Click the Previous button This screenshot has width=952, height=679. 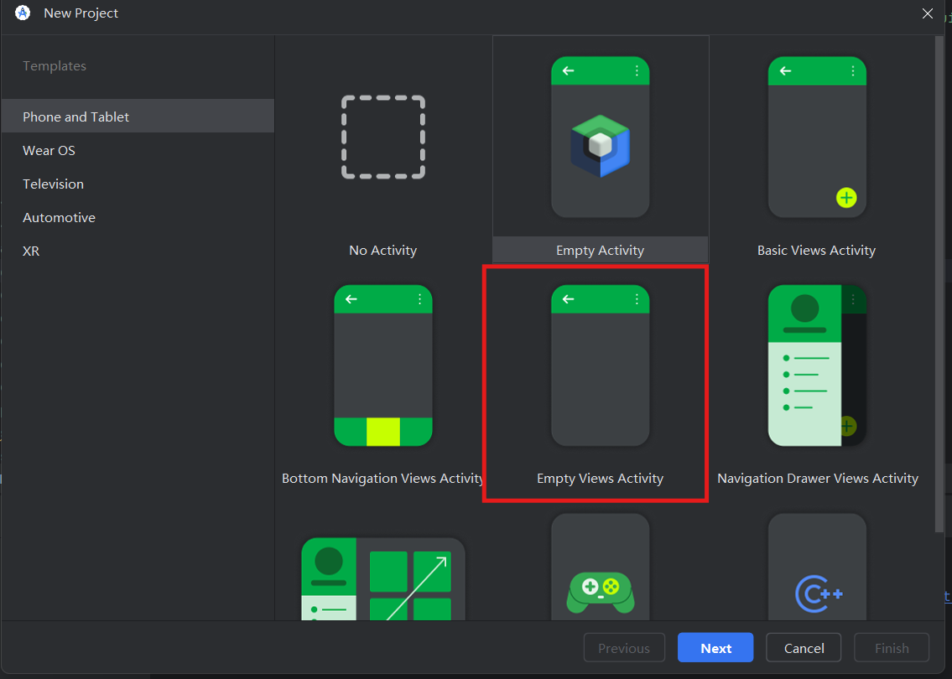[624, 648]
